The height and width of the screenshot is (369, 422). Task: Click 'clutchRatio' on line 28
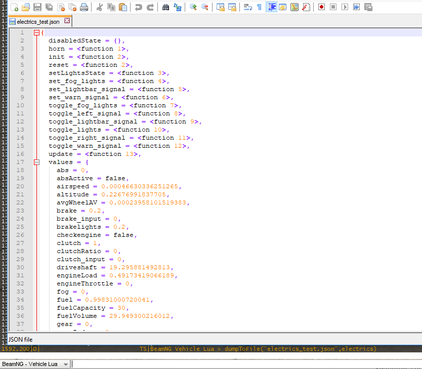[78, 251]
